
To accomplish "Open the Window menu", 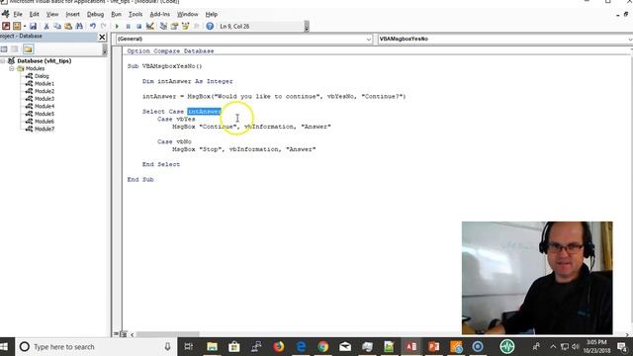I will (x=188, y=14).
